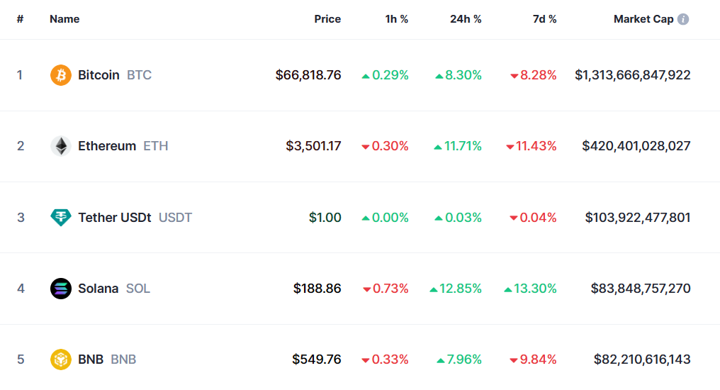Sort by the 7d % column header
The width and height of the screenshot is (720, 390).
(x=544, y=19)
